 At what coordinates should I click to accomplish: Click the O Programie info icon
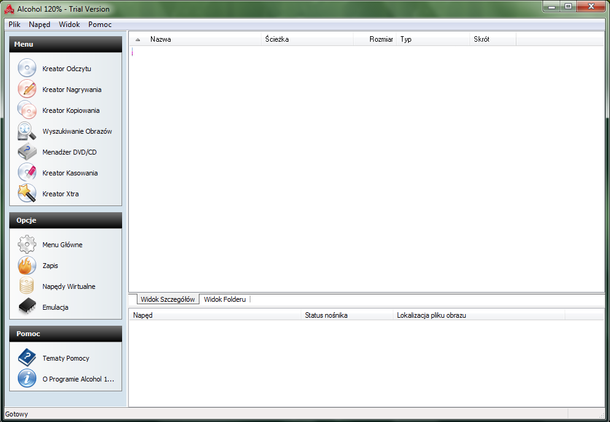(x=27, y=379)
